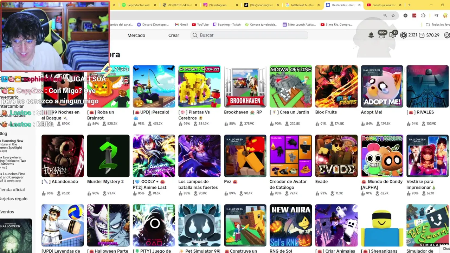
Task: Click the Shenanigans game title
Action: coord(379,251)
